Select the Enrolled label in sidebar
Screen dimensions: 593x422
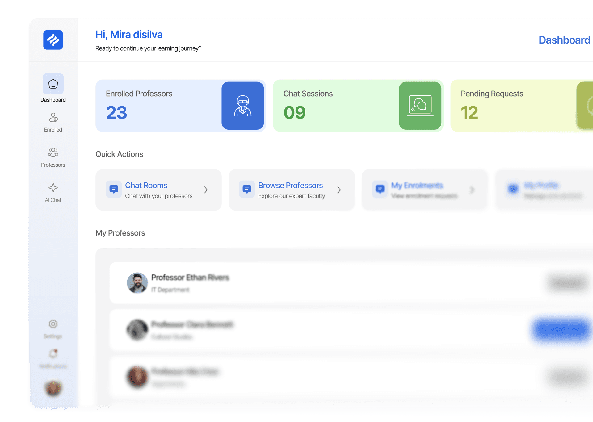53,130
